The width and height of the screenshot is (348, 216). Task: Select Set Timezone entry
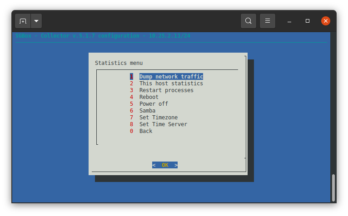154,118
